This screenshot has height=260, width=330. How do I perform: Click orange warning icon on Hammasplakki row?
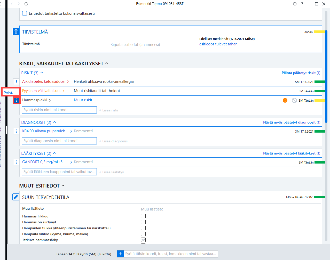[x=285, y=100]
